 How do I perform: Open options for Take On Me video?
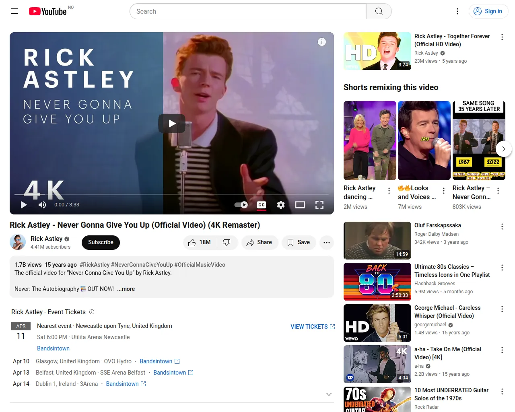pos(502,350)
